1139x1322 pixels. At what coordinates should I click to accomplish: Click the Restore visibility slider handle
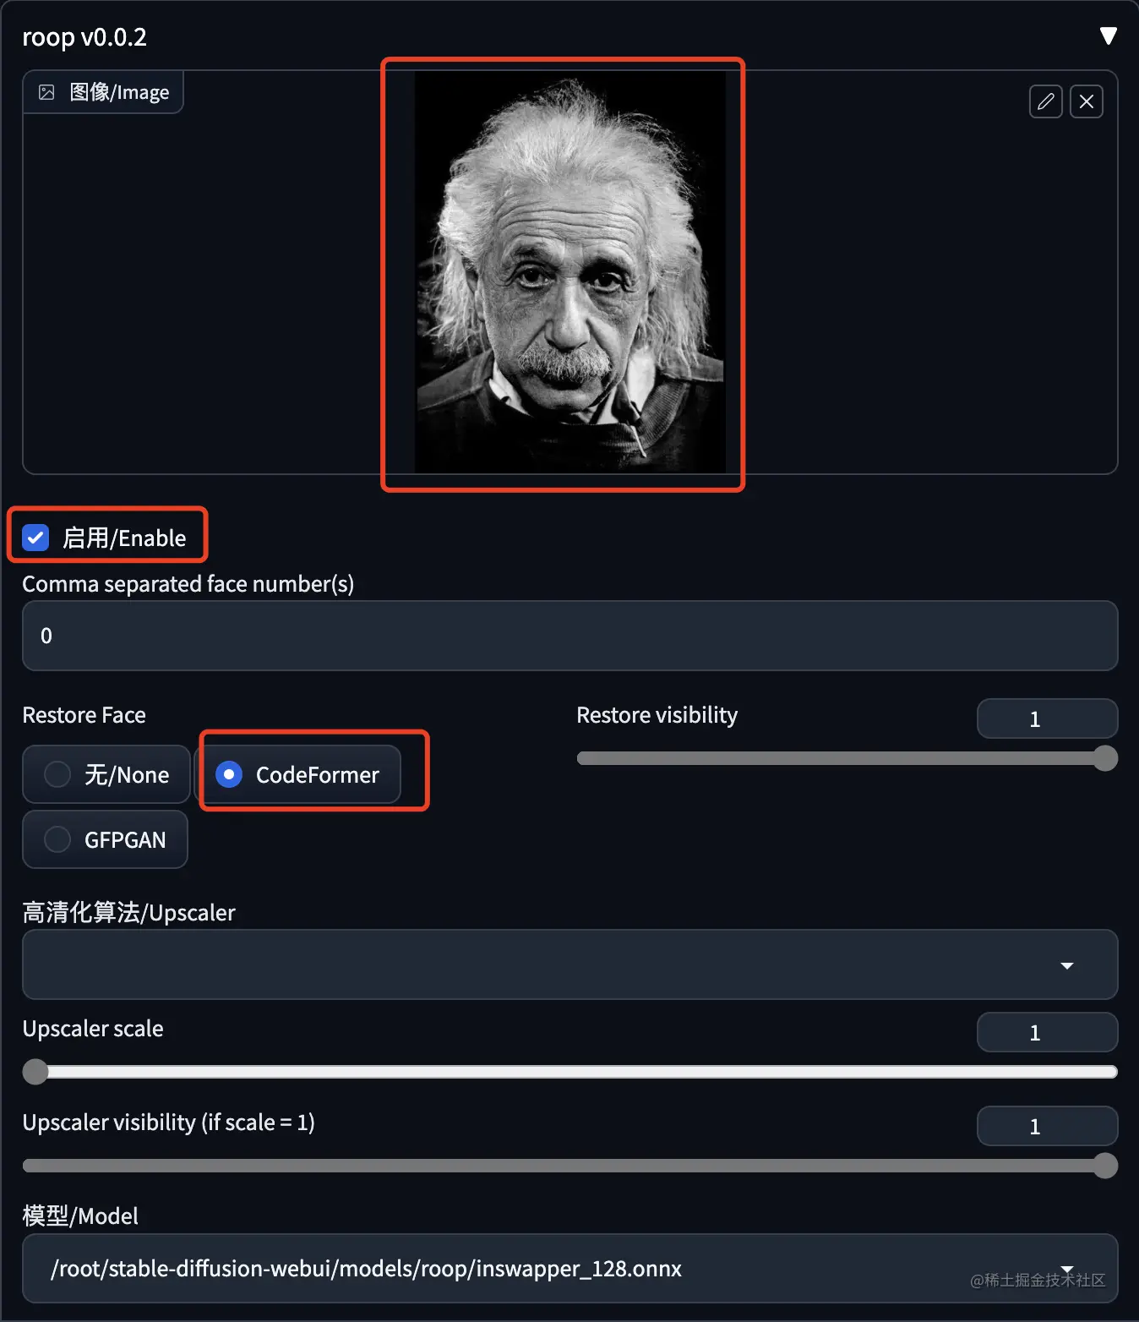click(x=1105, y=758)
